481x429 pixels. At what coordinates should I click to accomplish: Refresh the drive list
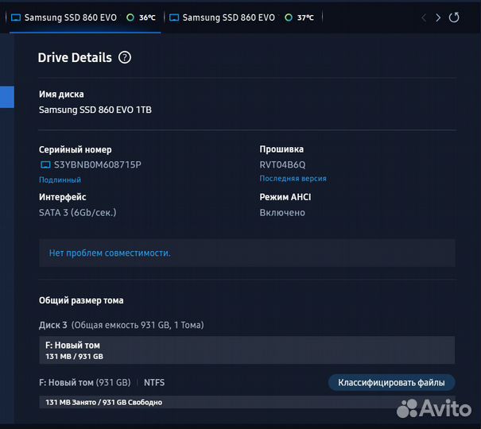tap(454, 17)
